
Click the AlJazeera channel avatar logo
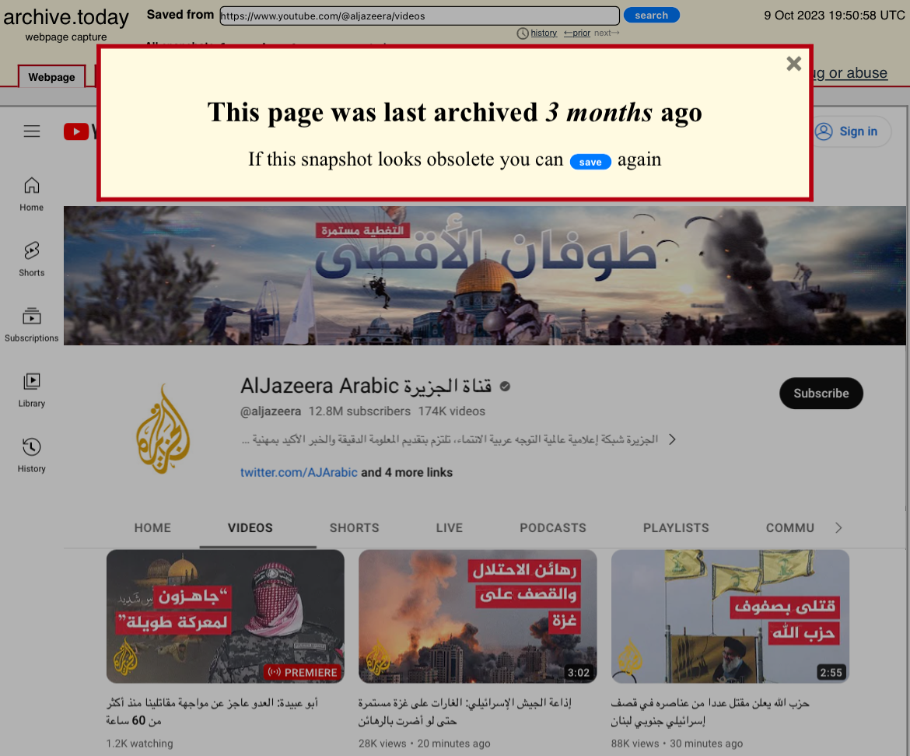163,429
